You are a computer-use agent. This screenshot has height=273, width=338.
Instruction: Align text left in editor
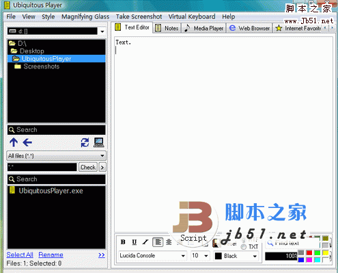pyautogui.click(x=158, y=242)
